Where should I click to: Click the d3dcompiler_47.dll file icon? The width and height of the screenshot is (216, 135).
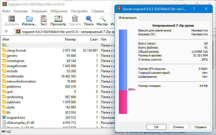(x=4, y=123)
